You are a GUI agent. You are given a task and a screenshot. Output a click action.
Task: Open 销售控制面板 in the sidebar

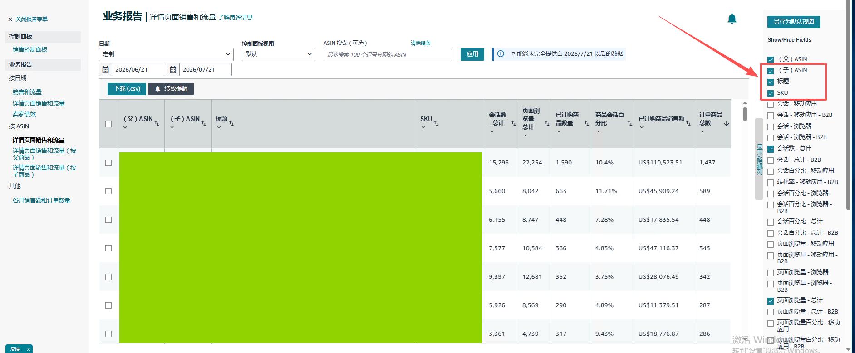coord(30,49)
